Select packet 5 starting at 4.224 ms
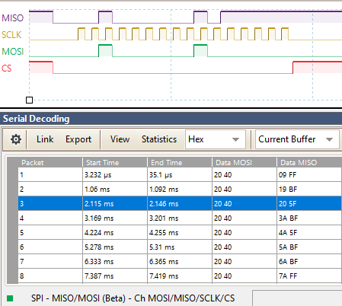This screenshot has height=306, width=342. 180,232
